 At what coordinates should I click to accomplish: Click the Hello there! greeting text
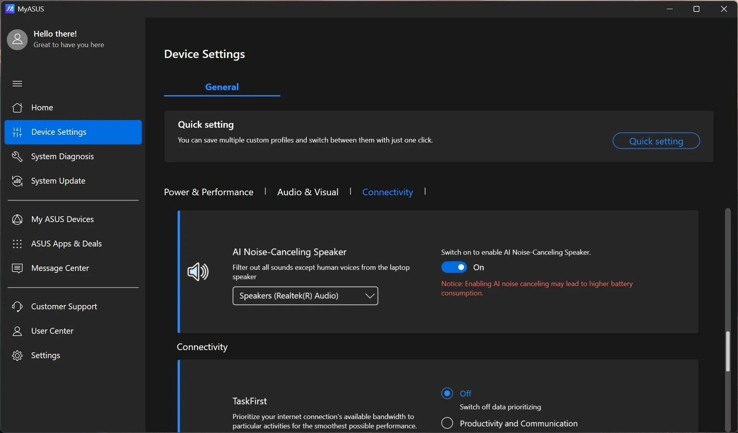(55, 34)
